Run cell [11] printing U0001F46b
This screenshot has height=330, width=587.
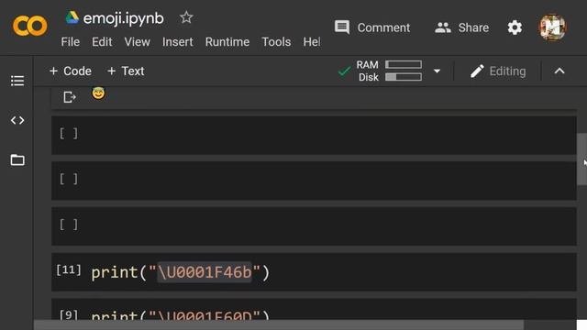69,269
